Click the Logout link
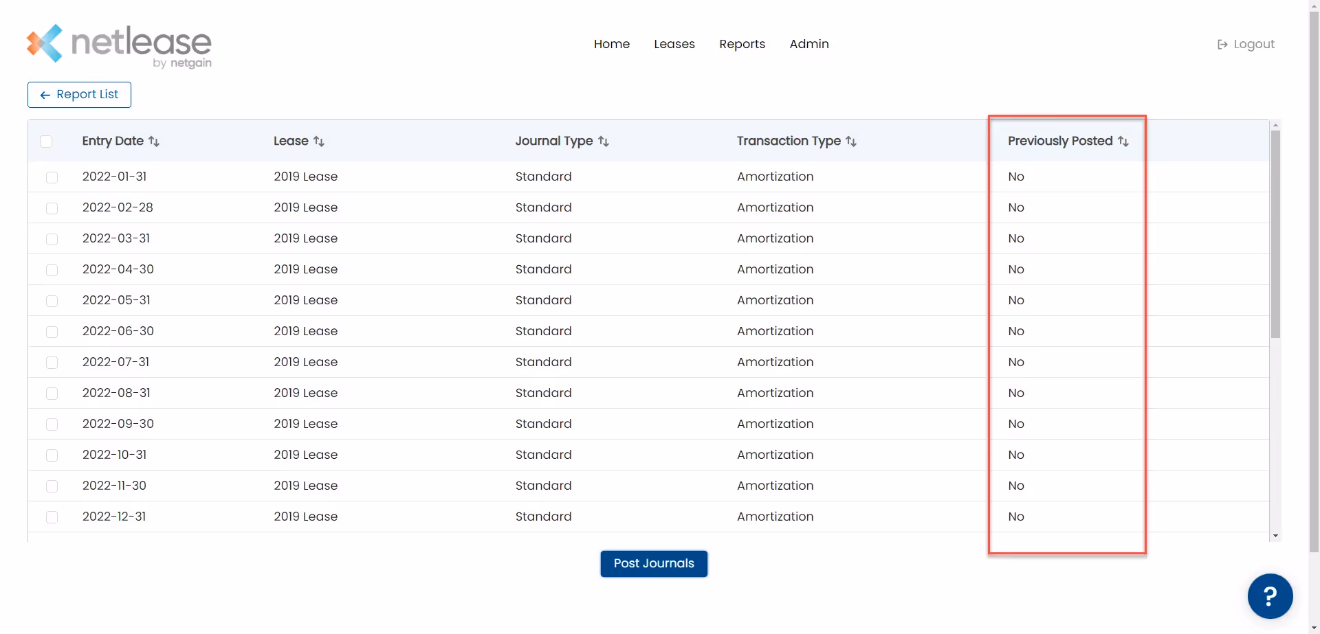The height and width of the screenshot is (634, 1320). point(1246,44)
